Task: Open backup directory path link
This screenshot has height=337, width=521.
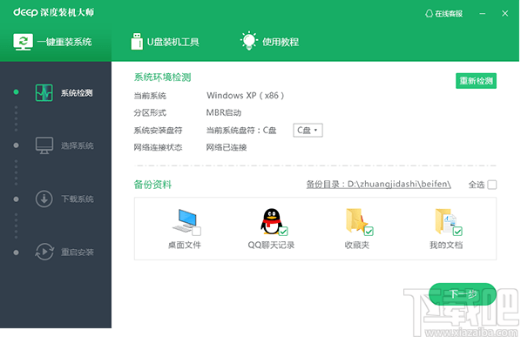Action: [378, 185]
